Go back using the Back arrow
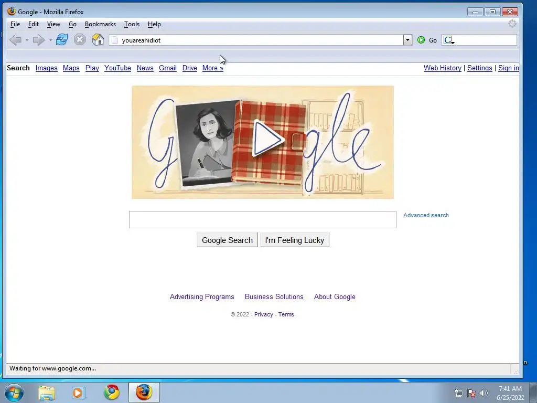 [x=15, y=40]
